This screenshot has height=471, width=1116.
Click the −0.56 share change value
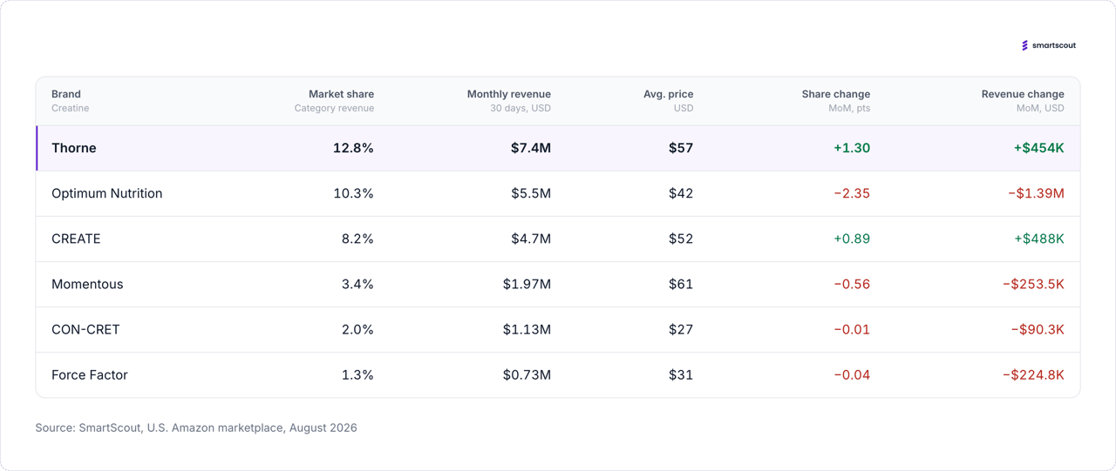point(852,284)
